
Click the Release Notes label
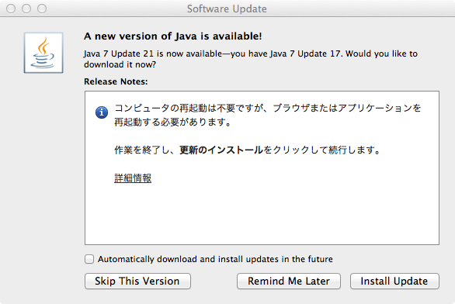tap(116, 81)
